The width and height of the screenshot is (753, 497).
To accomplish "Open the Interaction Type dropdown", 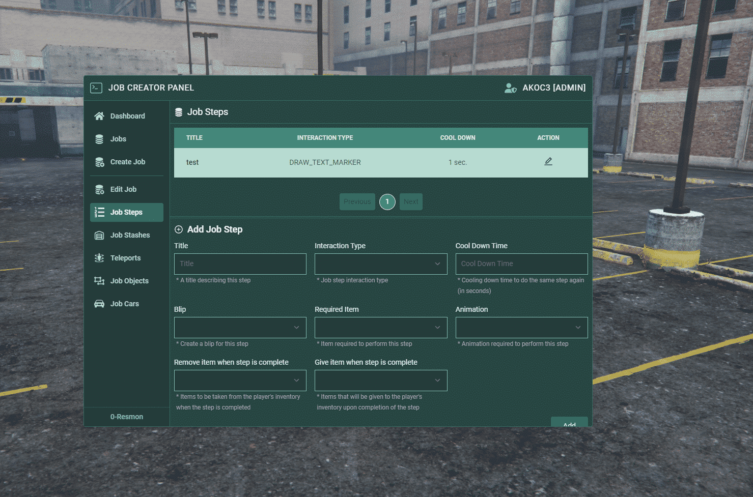I will (x=381, y=264).
